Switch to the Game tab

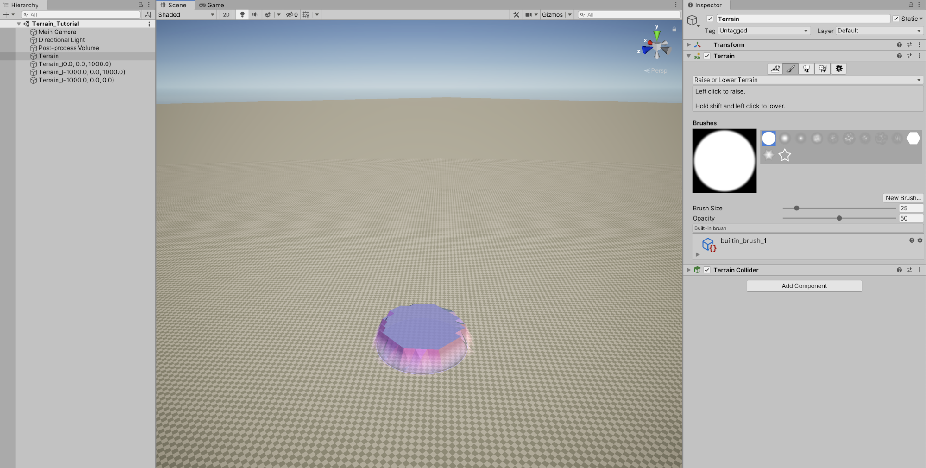pyautogui.click(x=212, y=5)
